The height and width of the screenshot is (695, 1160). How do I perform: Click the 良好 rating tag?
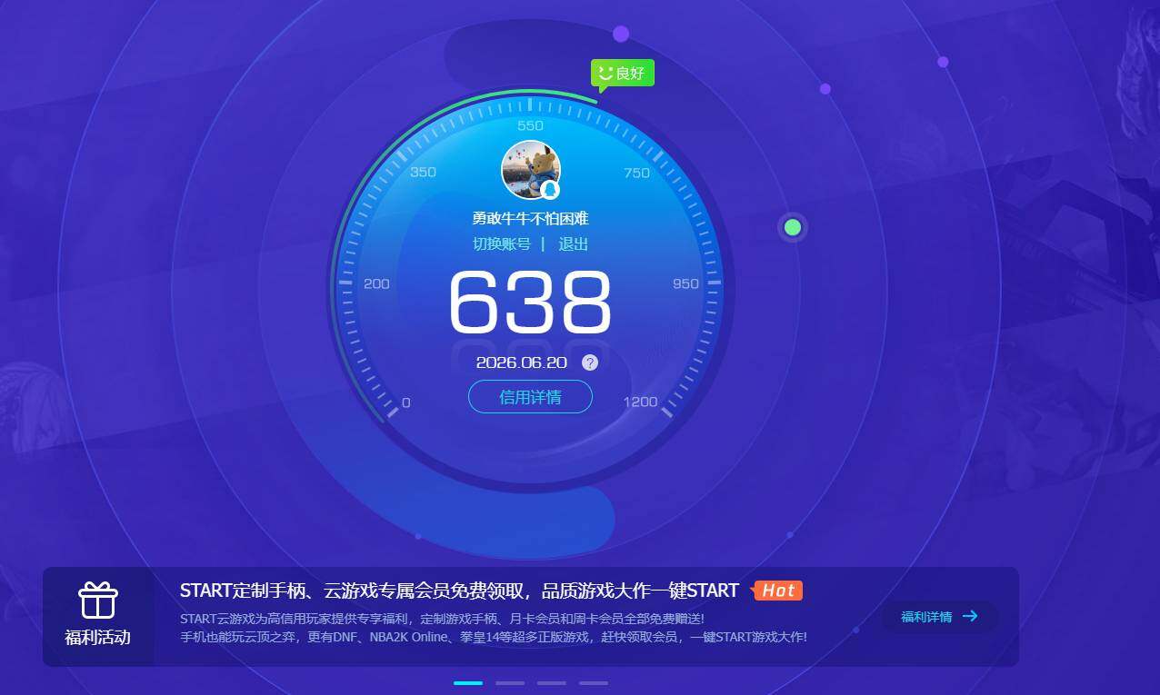click(x=623, y=74)
